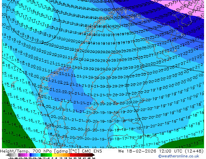
Task: Click the 0 label on the color scale
Action: coord(52,158)
